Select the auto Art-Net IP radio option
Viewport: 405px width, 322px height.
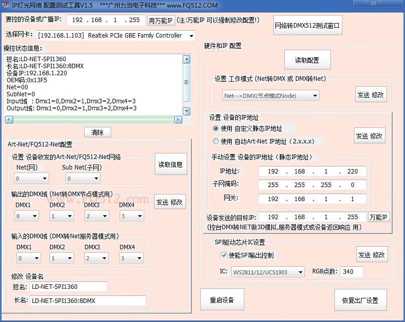coord(216,141)
